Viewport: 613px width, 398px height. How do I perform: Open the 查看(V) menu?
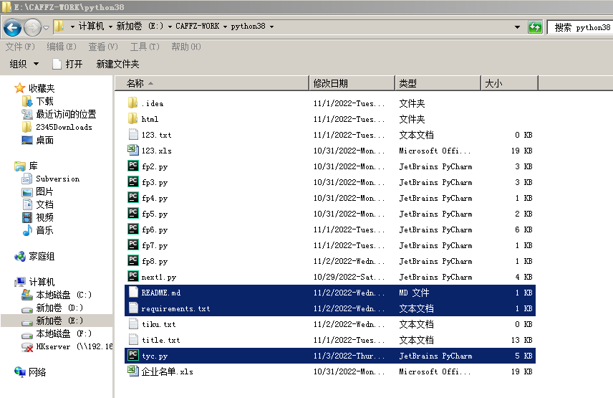(104, 47)
